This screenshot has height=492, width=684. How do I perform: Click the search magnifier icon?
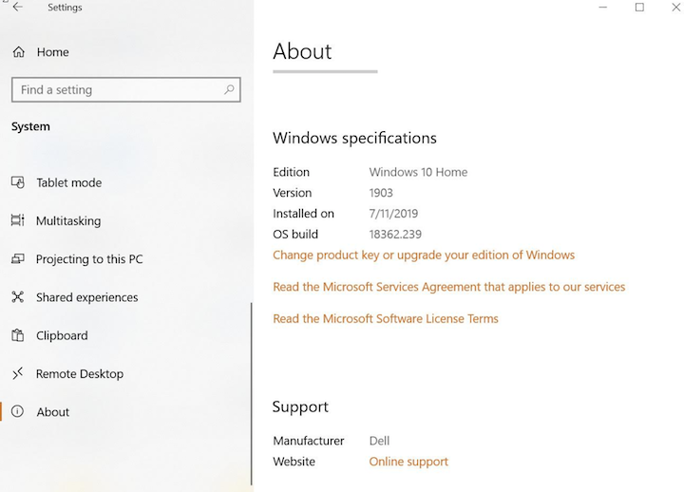[229, 90]
